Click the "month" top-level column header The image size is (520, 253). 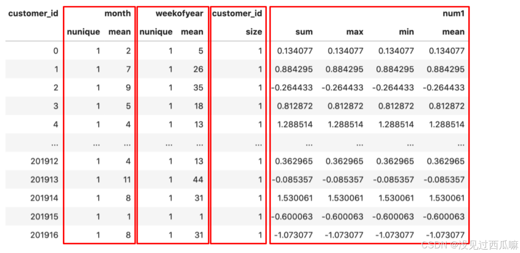point(118,13)
